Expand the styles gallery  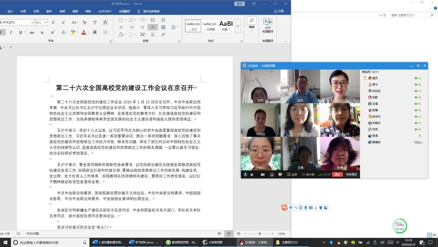pos(238,26)
